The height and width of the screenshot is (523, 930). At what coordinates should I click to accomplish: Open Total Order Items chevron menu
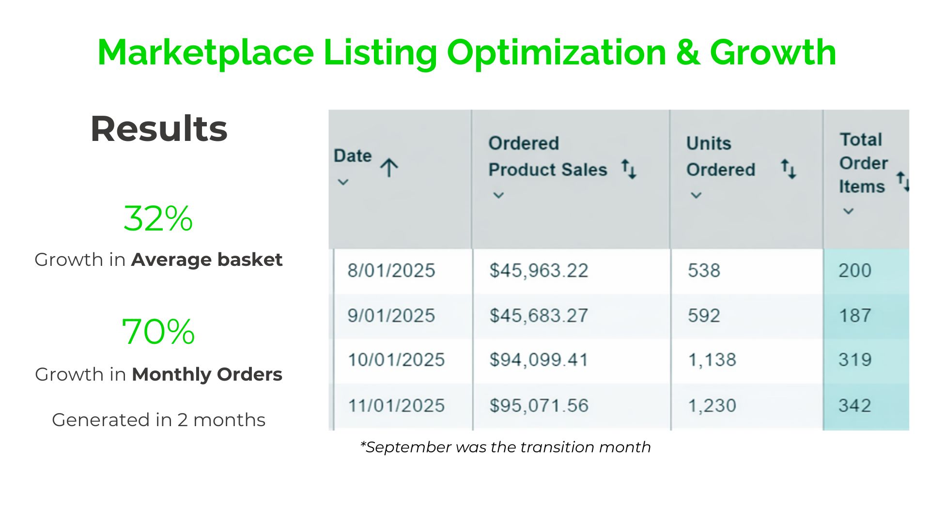(848, 212)
